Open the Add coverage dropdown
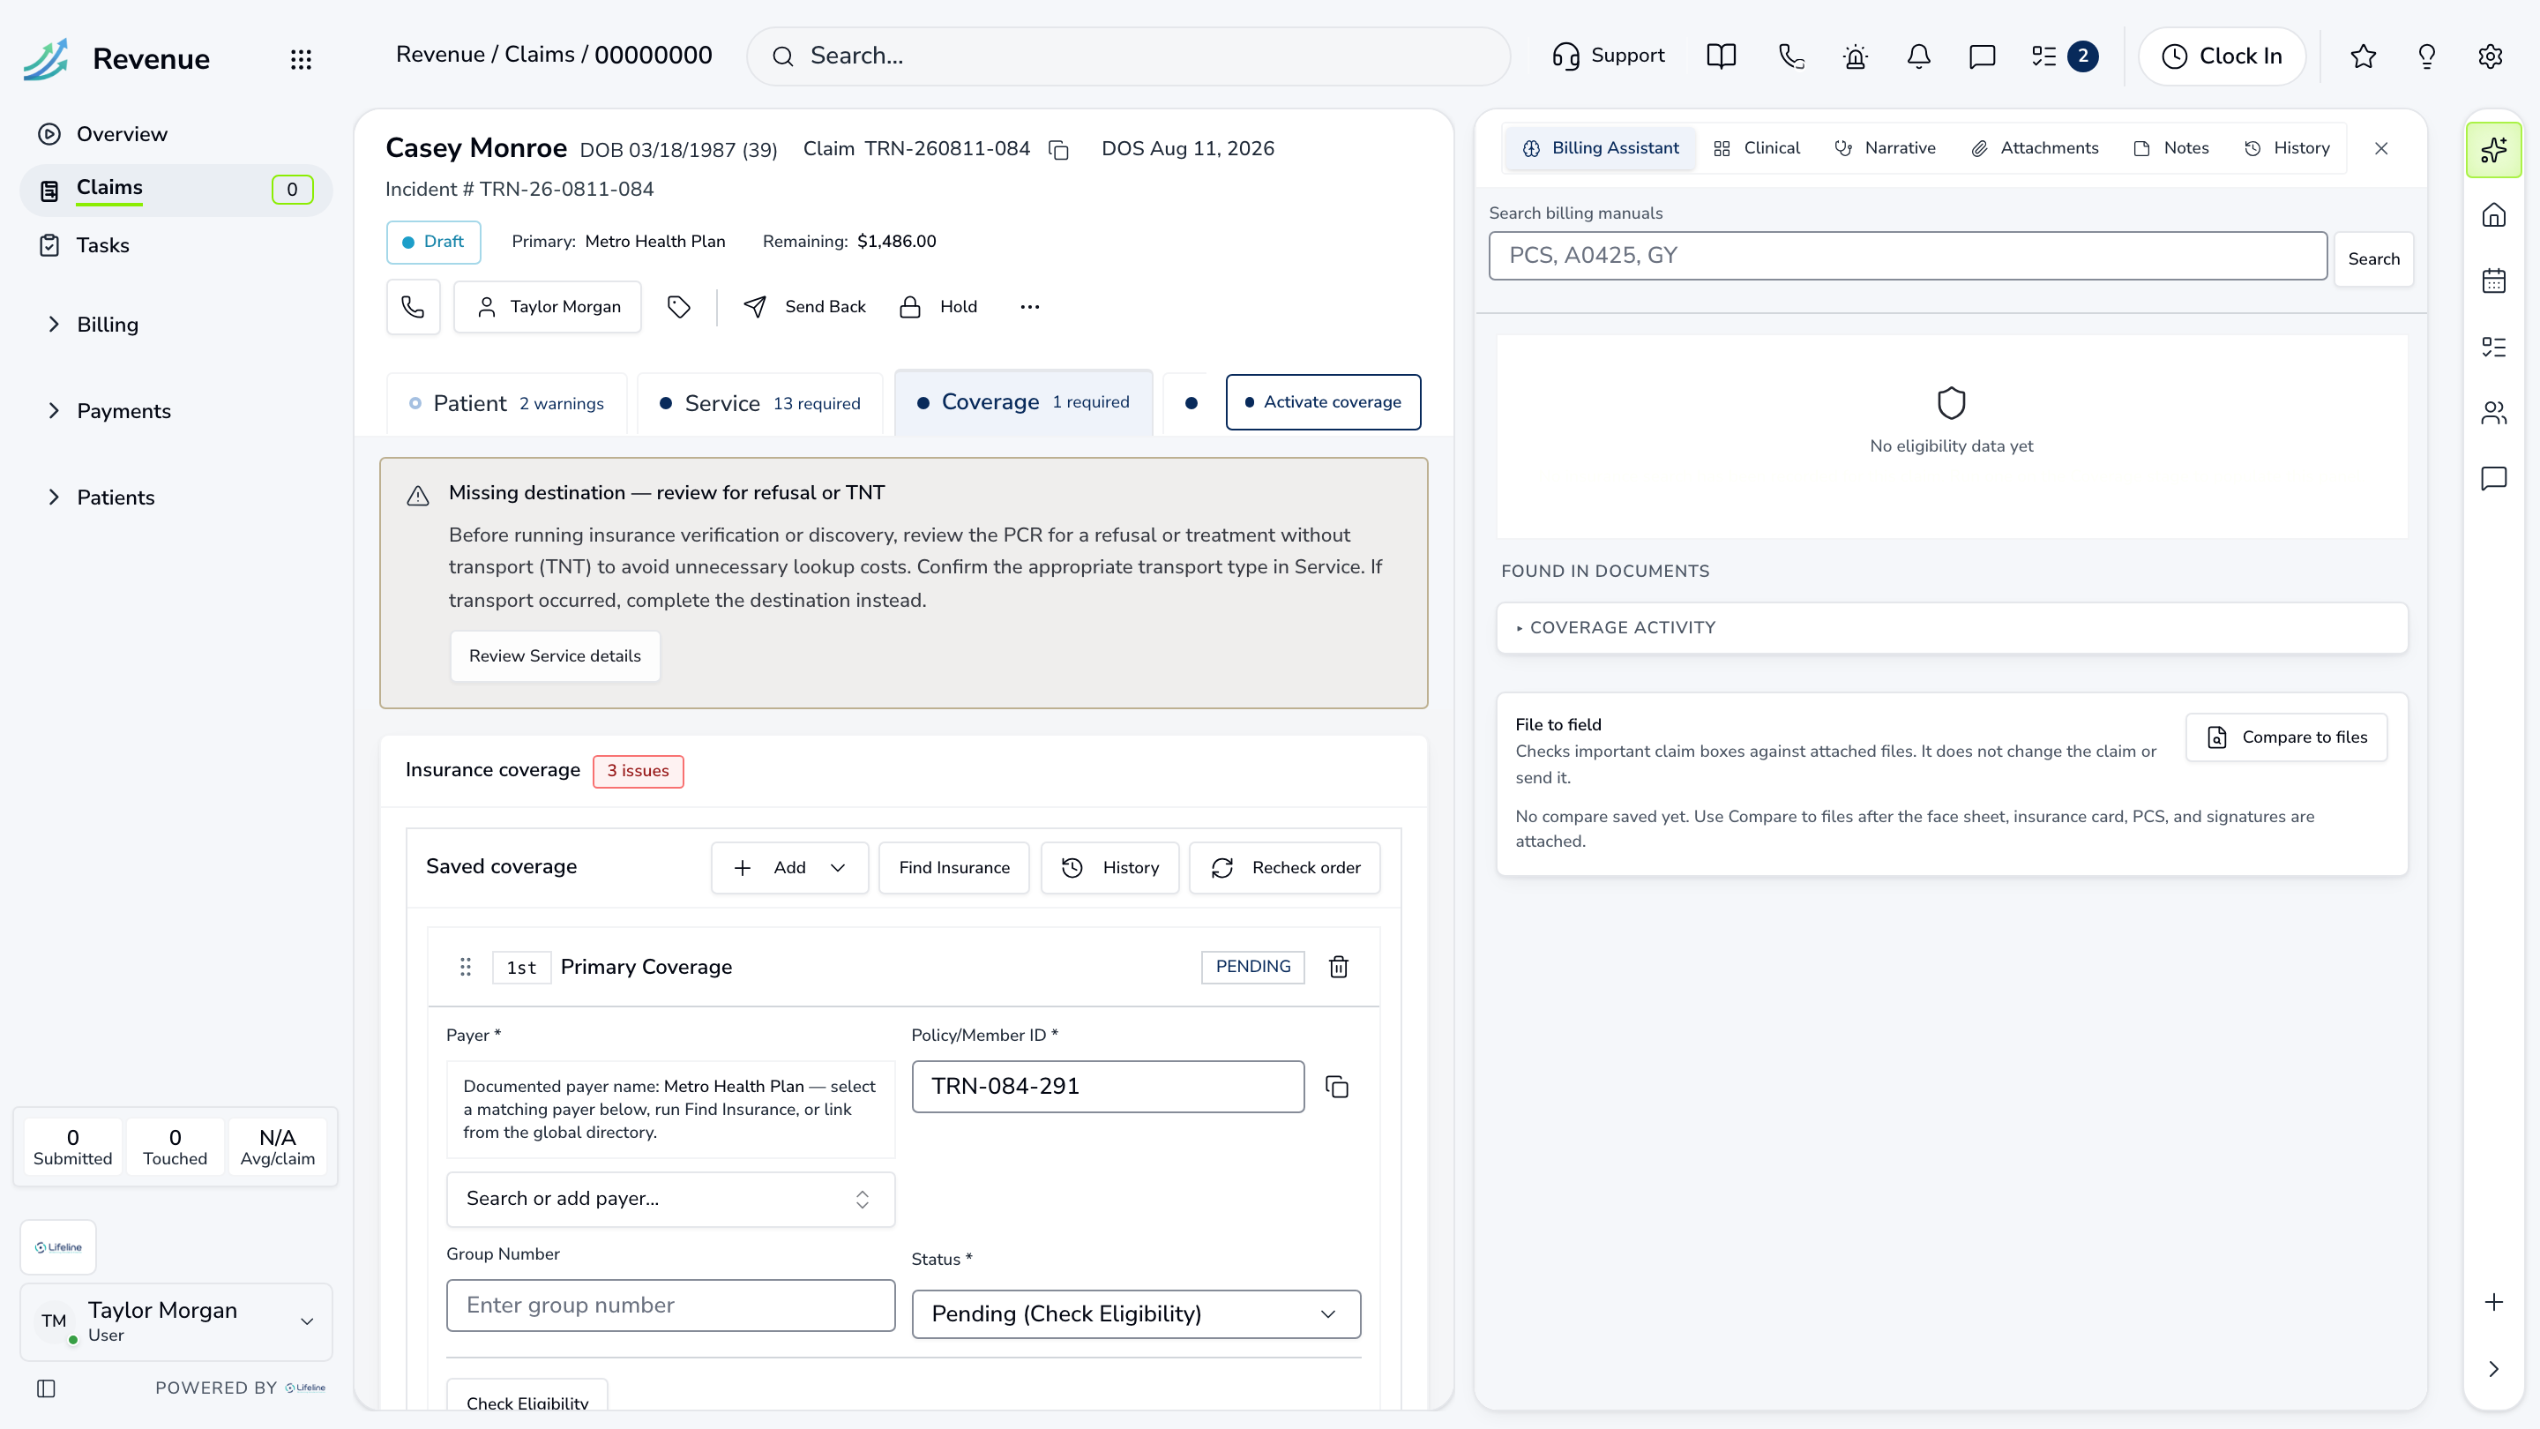 (788, 868)
